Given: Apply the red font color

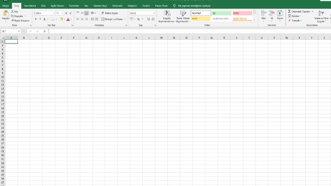Looking at the screenshot, I should [68, 19].
